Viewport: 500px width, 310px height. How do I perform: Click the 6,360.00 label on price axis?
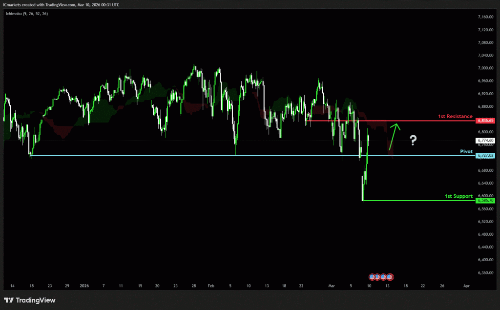485,272
